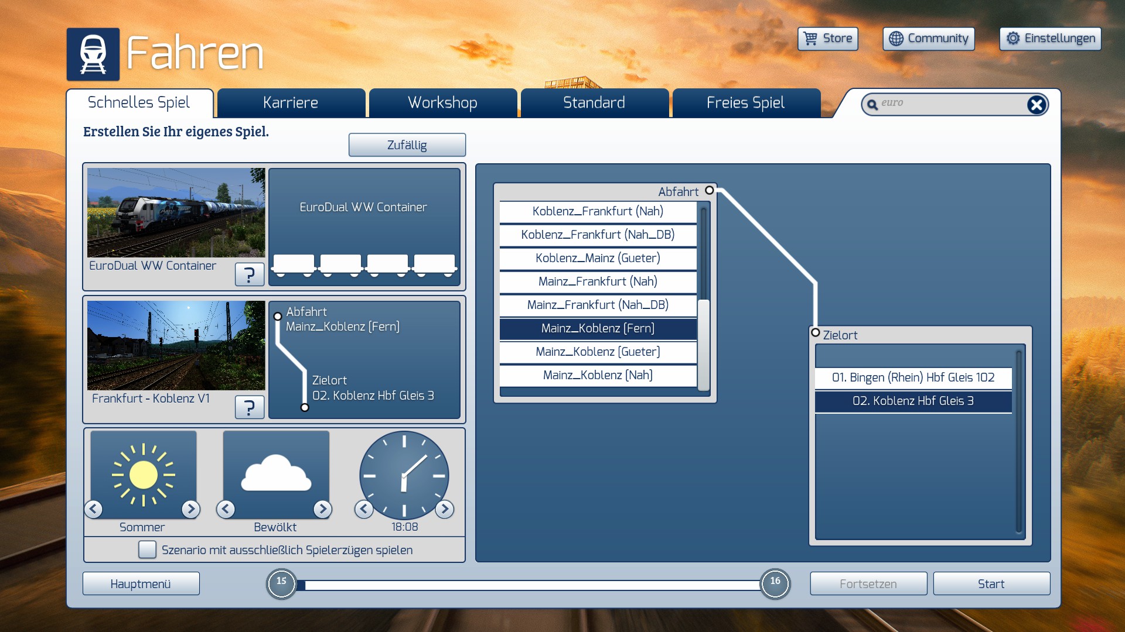Open help for Frankfurt - Koblenz V1 route

point(249,407)
